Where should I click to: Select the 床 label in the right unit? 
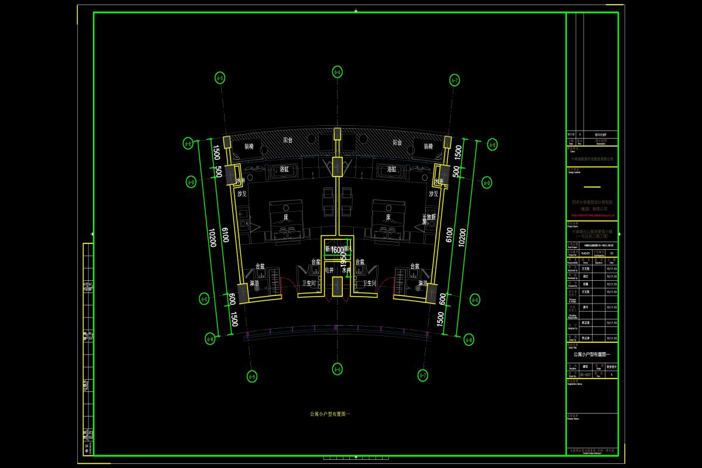pos(387,217)
